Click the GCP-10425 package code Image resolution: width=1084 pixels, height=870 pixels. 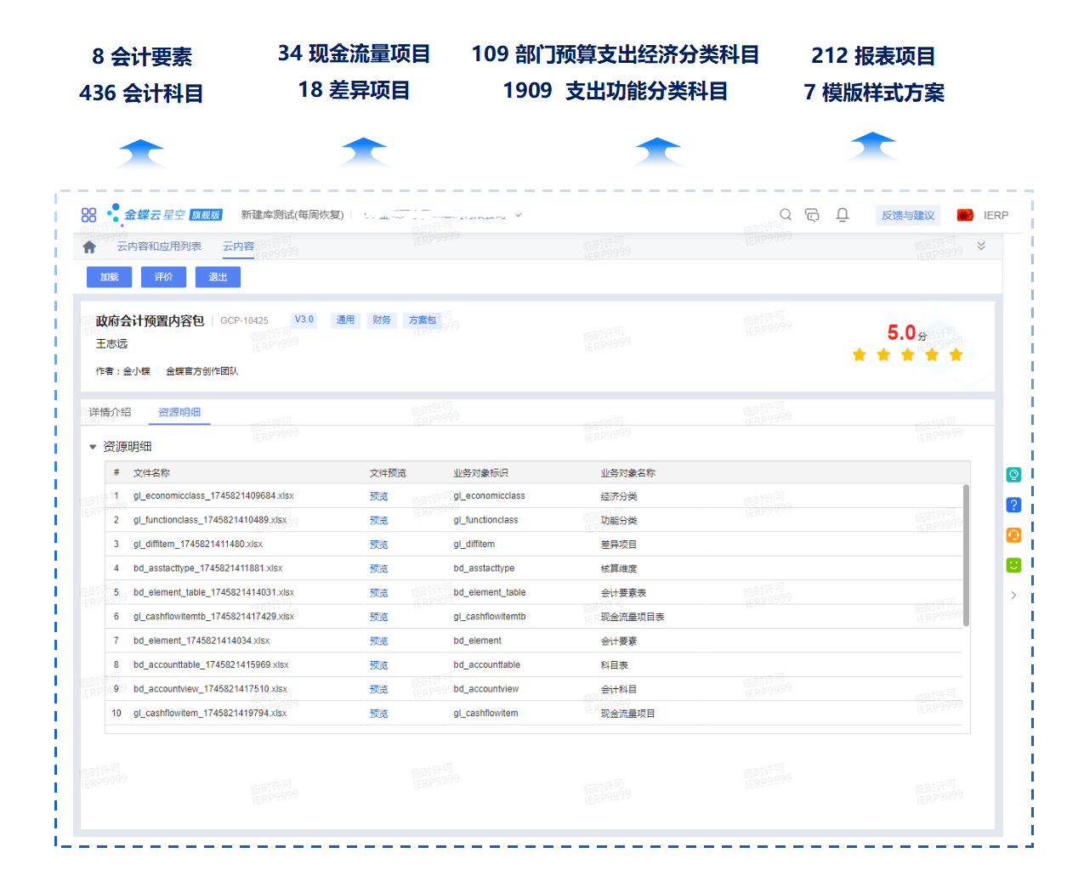[x=244, y=320]
